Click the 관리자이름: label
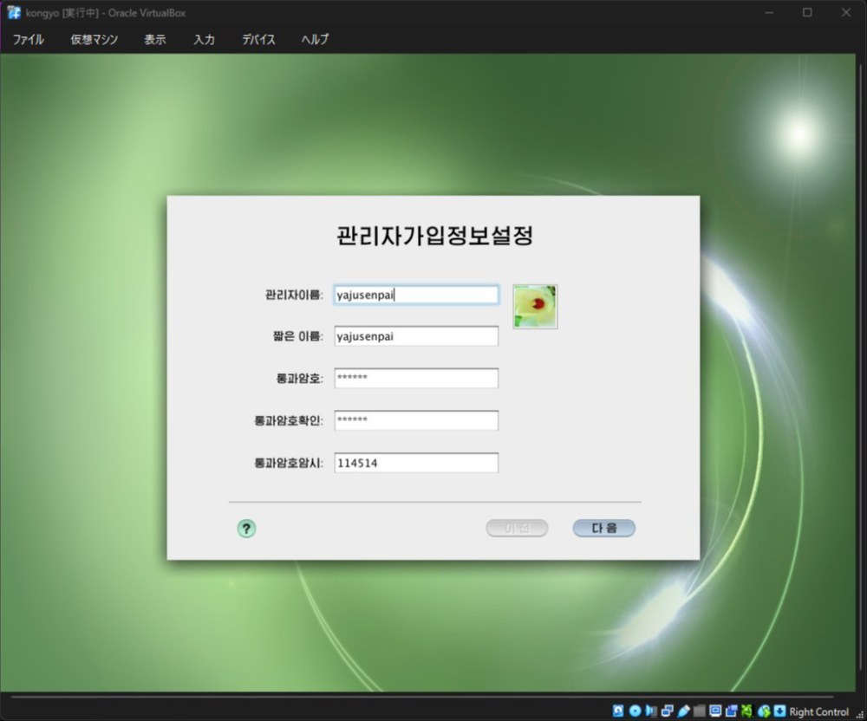 coord(294,295)
